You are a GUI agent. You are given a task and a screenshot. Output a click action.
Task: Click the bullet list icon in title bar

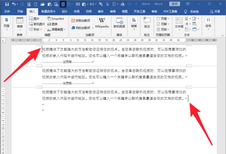(114, 4)
